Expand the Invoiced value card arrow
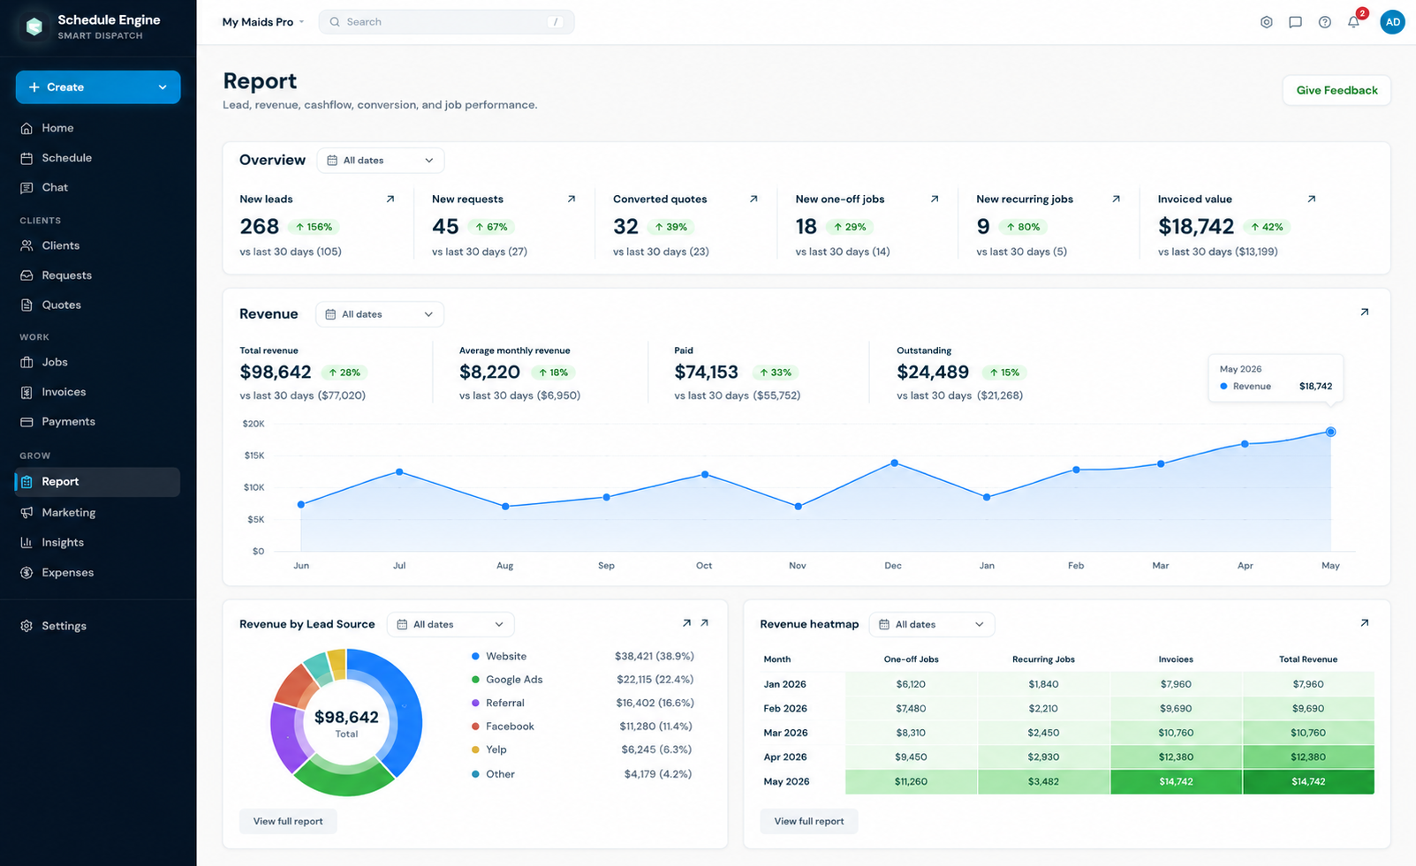 tap(1311, 199)
